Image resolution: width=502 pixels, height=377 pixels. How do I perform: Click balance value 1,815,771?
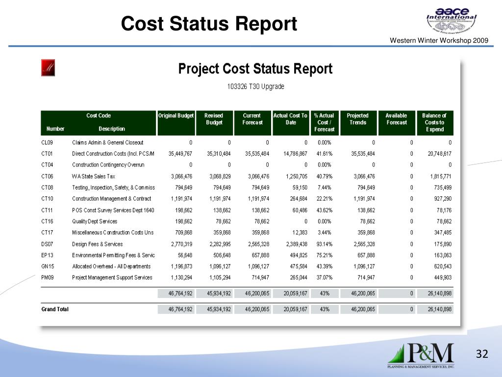point(441,176)
